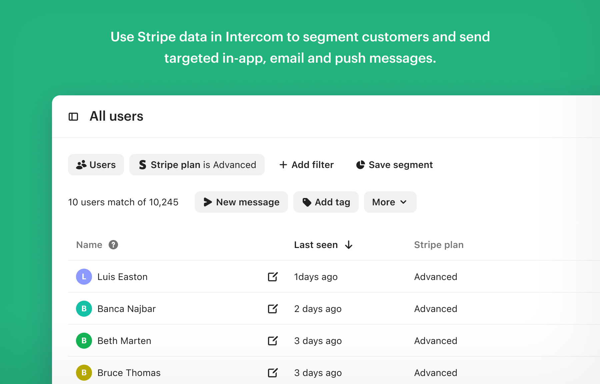This screenshot has width=600, height=384.
Task: Select the Name column header
Action: coord(89,245)
